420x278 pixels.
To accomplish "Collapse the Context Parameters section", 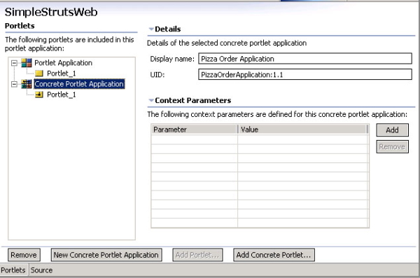I will point(151,100).
